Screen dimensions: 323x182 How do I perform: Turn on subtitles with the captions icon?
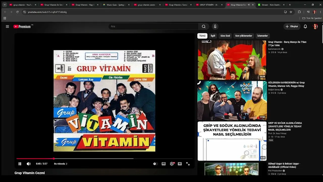(x=164, y=164)
